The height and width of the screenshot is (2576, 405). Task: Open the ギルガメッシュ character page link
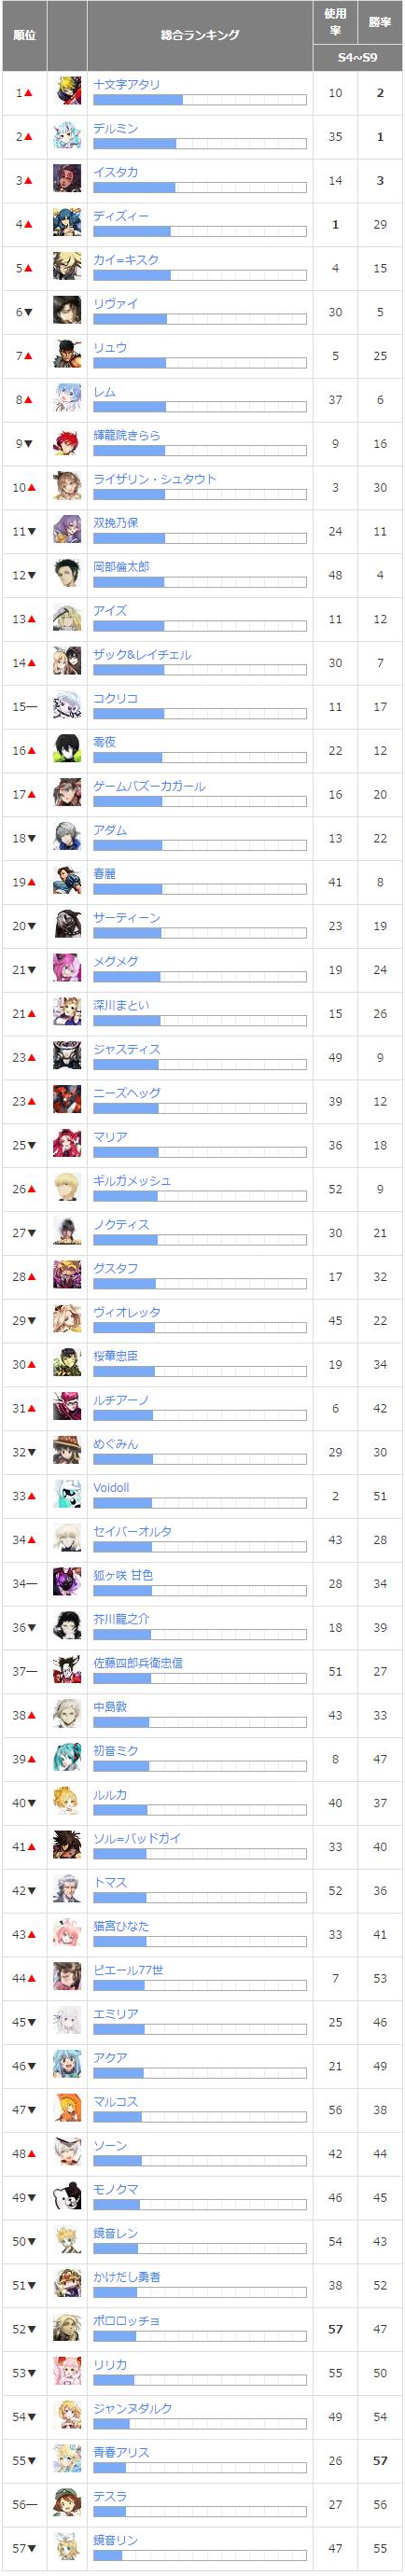[x=131, y=1181]
